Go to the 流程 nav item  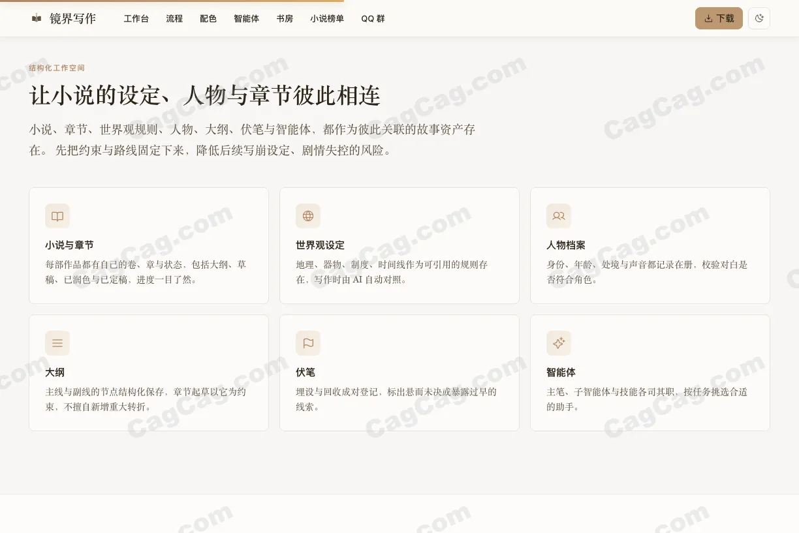174,19
